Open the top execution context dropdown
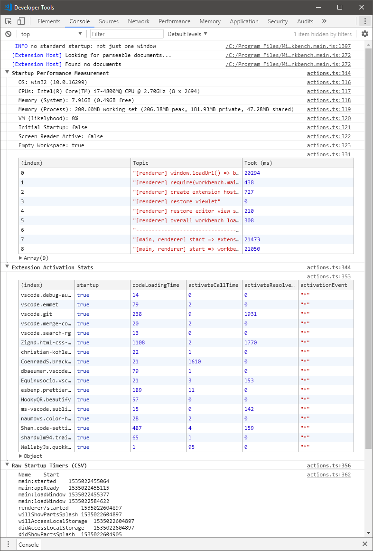373x551 pixels. point(51,34)
